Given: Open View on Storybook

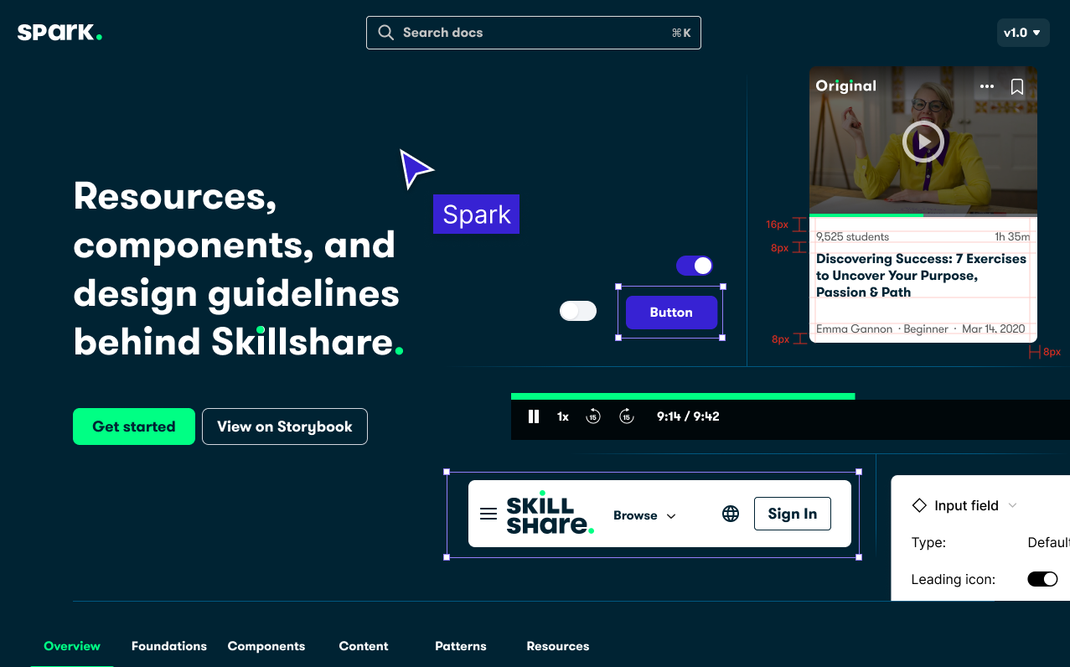Looking at the screenshot, I should pyautogui.click(x=285, y=427).
